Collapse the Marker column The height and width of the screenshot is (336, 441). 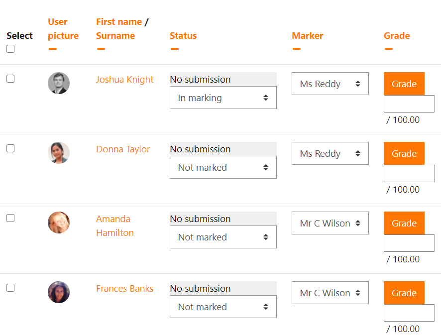tap(297, 49)
